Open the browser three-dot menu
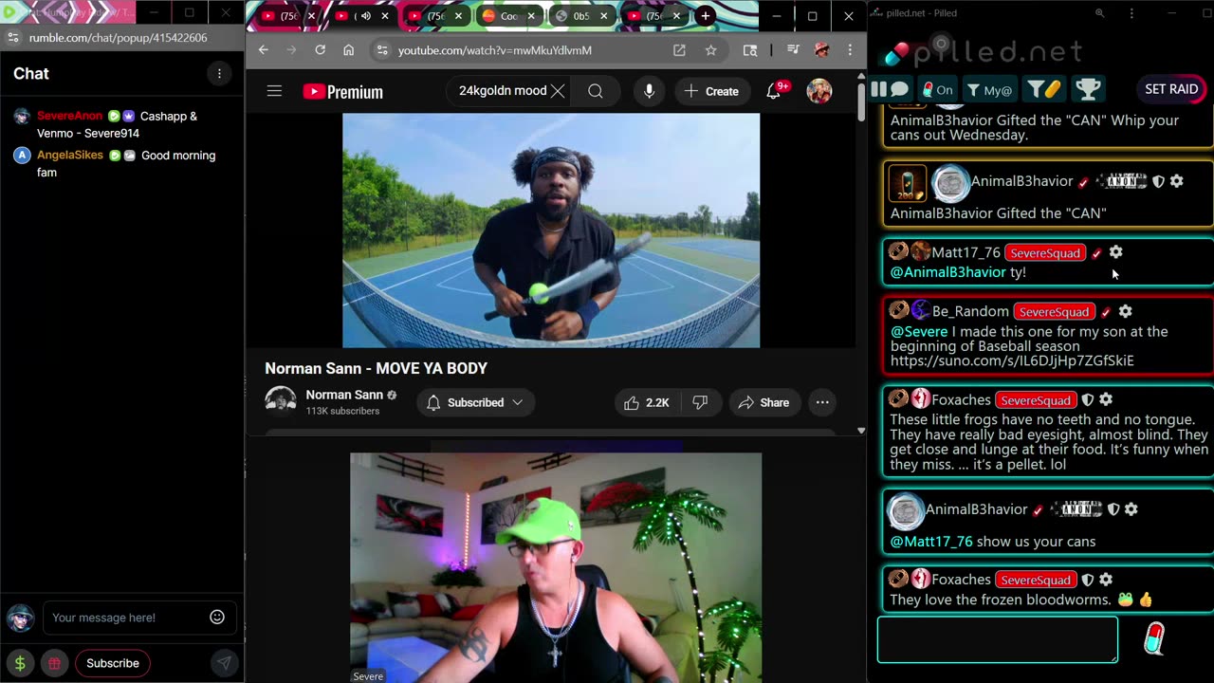 [850, 50]
